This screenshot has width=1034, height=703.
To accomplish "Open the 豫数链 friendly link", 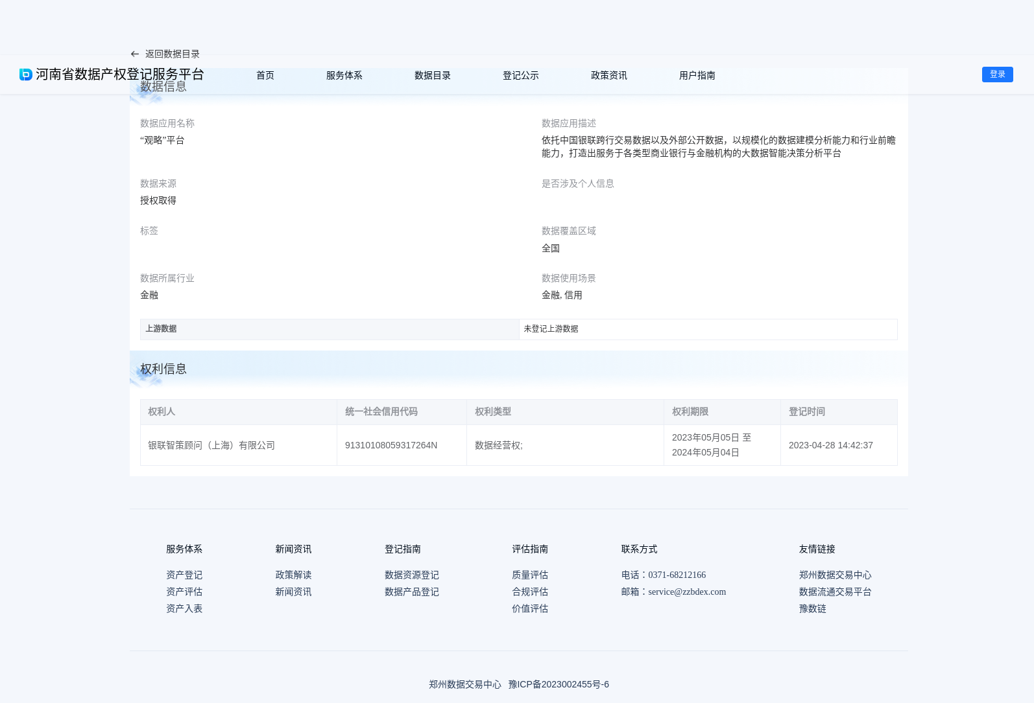I will tap(813, 608).
